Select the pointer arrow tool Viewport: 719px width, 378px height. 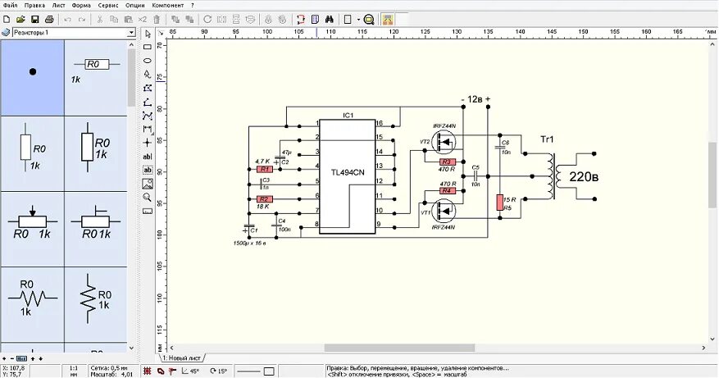tap(148, 34)
